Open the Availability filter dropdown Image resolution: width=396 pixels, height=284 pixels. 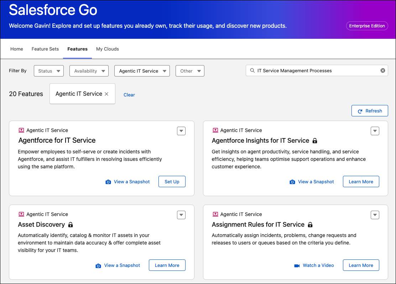pos(89,71)
